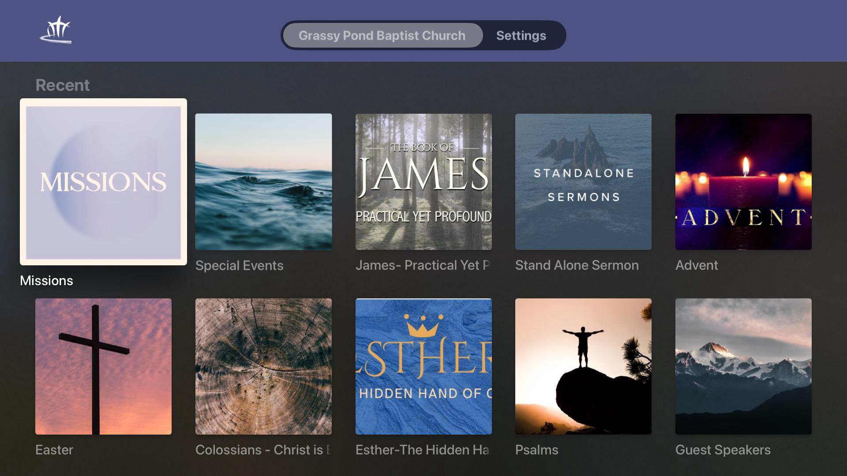Viewport: 847px width, 476px height.
Task: Choose the Advent candle thumbnail
Action: point(743,182)
